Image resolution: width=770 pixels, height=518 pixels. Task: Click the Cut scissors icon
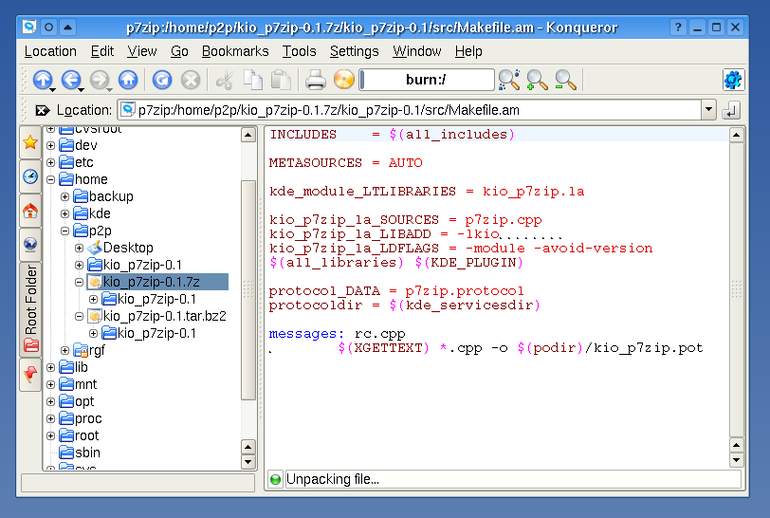coord(225,80)
